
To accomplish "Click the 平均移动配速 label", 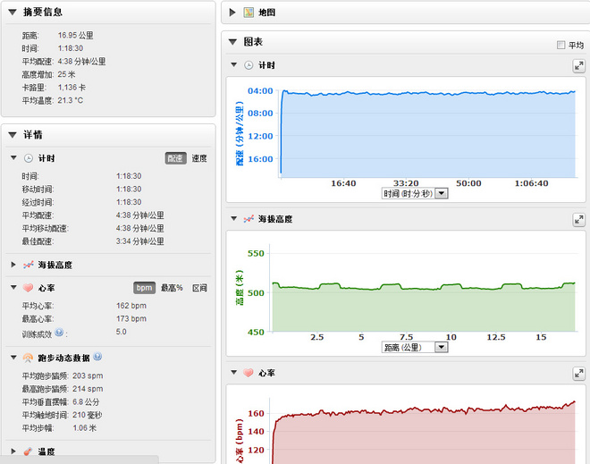I will pyautogui.click(x=46, y=229).
